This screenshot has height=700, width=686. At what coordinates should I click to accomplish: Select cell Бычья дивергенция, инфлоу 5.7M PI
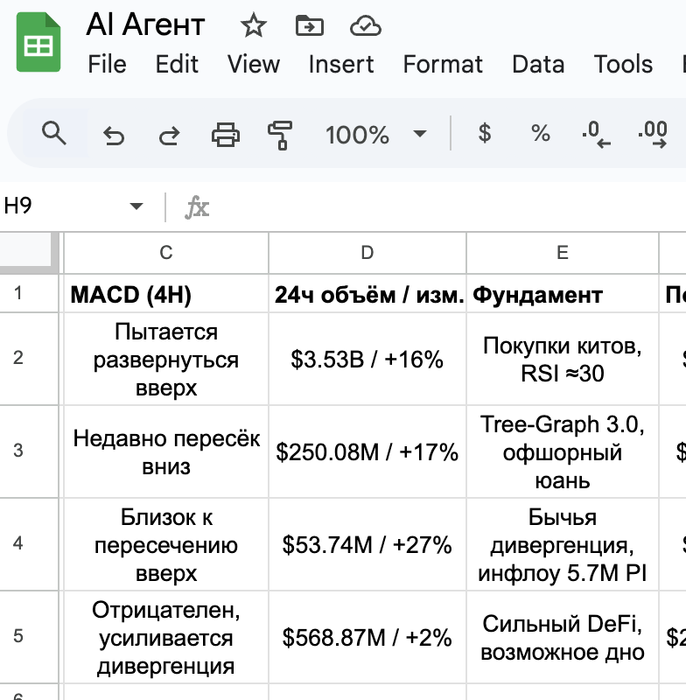coord(563,544)
